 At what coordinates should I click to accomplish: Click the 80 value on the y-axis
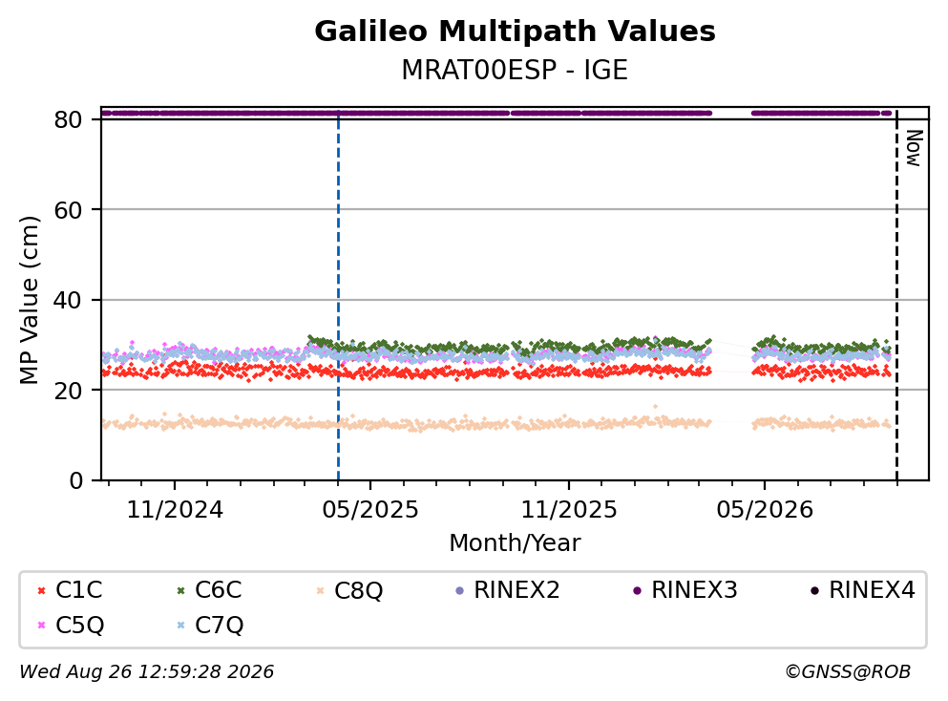68,119
